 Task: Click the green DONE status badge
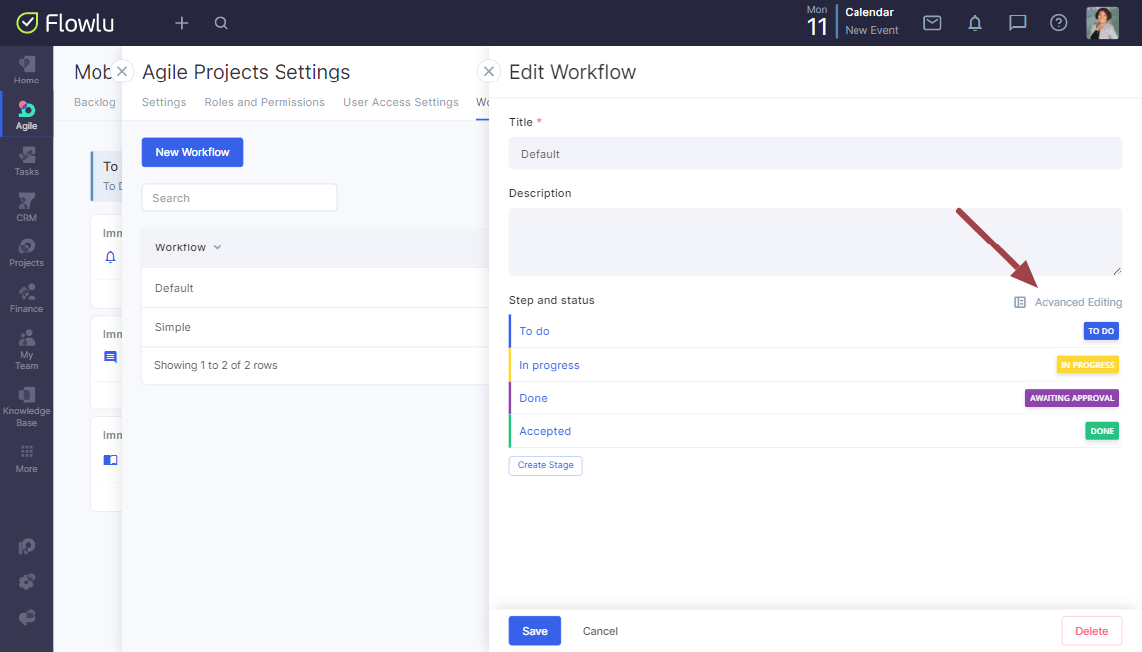[1102, 431]
